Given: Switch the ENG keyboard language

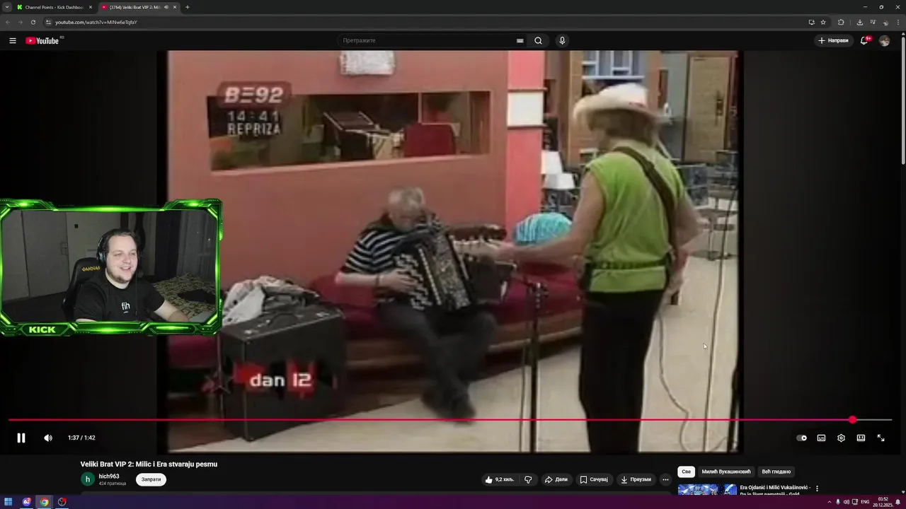Looking at the screenshot, I should coord(865,502).
